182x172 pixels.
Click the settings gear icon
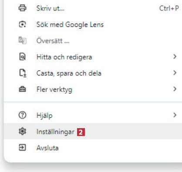click(22, 131)
